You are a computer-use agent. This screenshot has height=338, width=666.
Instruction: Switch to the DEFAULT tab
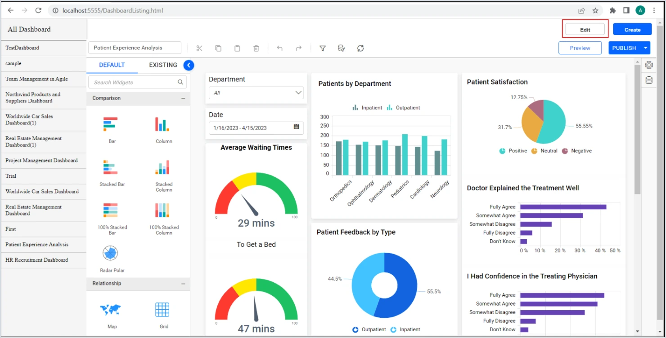click(112, 65)
